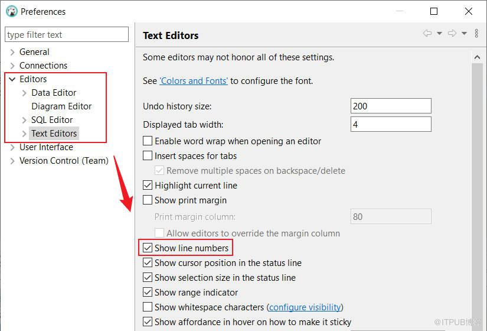Image resolution: width=487 pixels, height=331 pixels.
Task: Open the three-dot view menu icon
Action: click(x=477, y=34)
